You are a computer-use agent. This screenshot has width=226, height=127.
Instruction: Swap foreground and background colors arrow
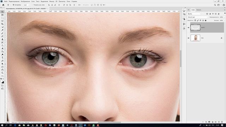tap(3, 79)
